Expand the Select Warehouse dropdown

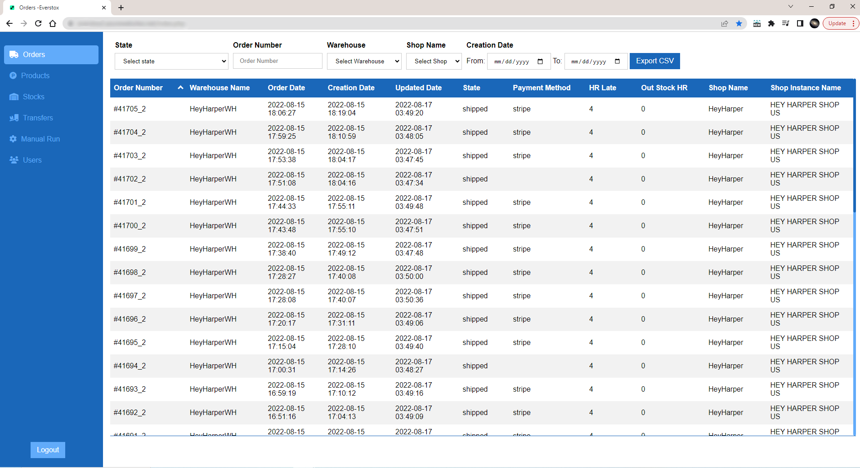(364, 62)
